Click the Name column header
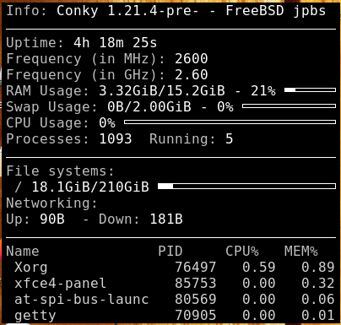 coord(23,252)
